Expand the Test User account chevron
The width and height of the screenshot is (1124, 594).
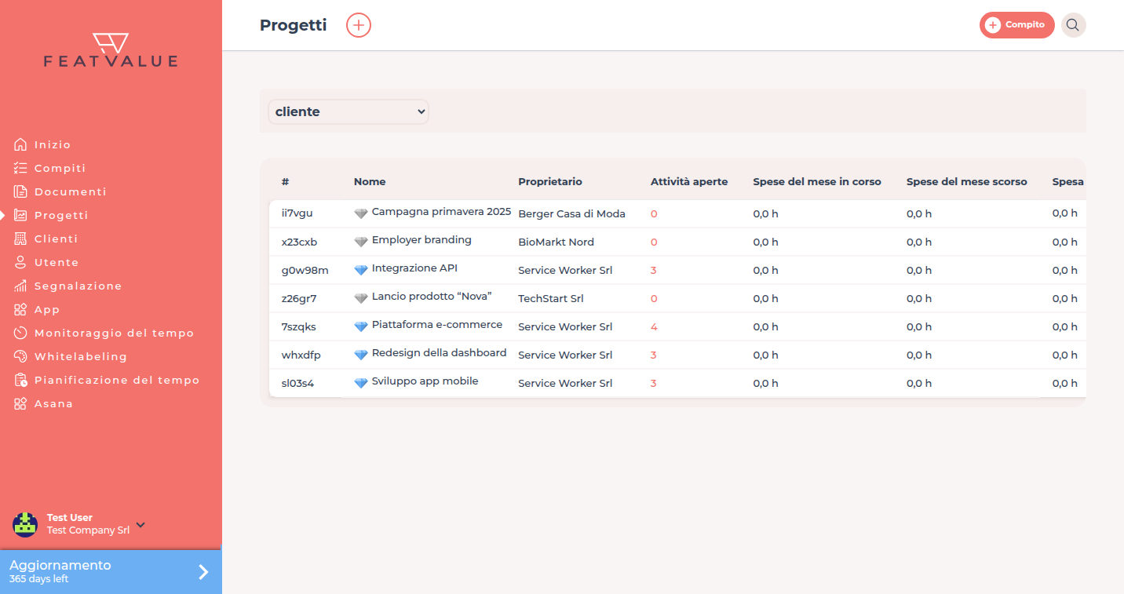coord(140,524)
